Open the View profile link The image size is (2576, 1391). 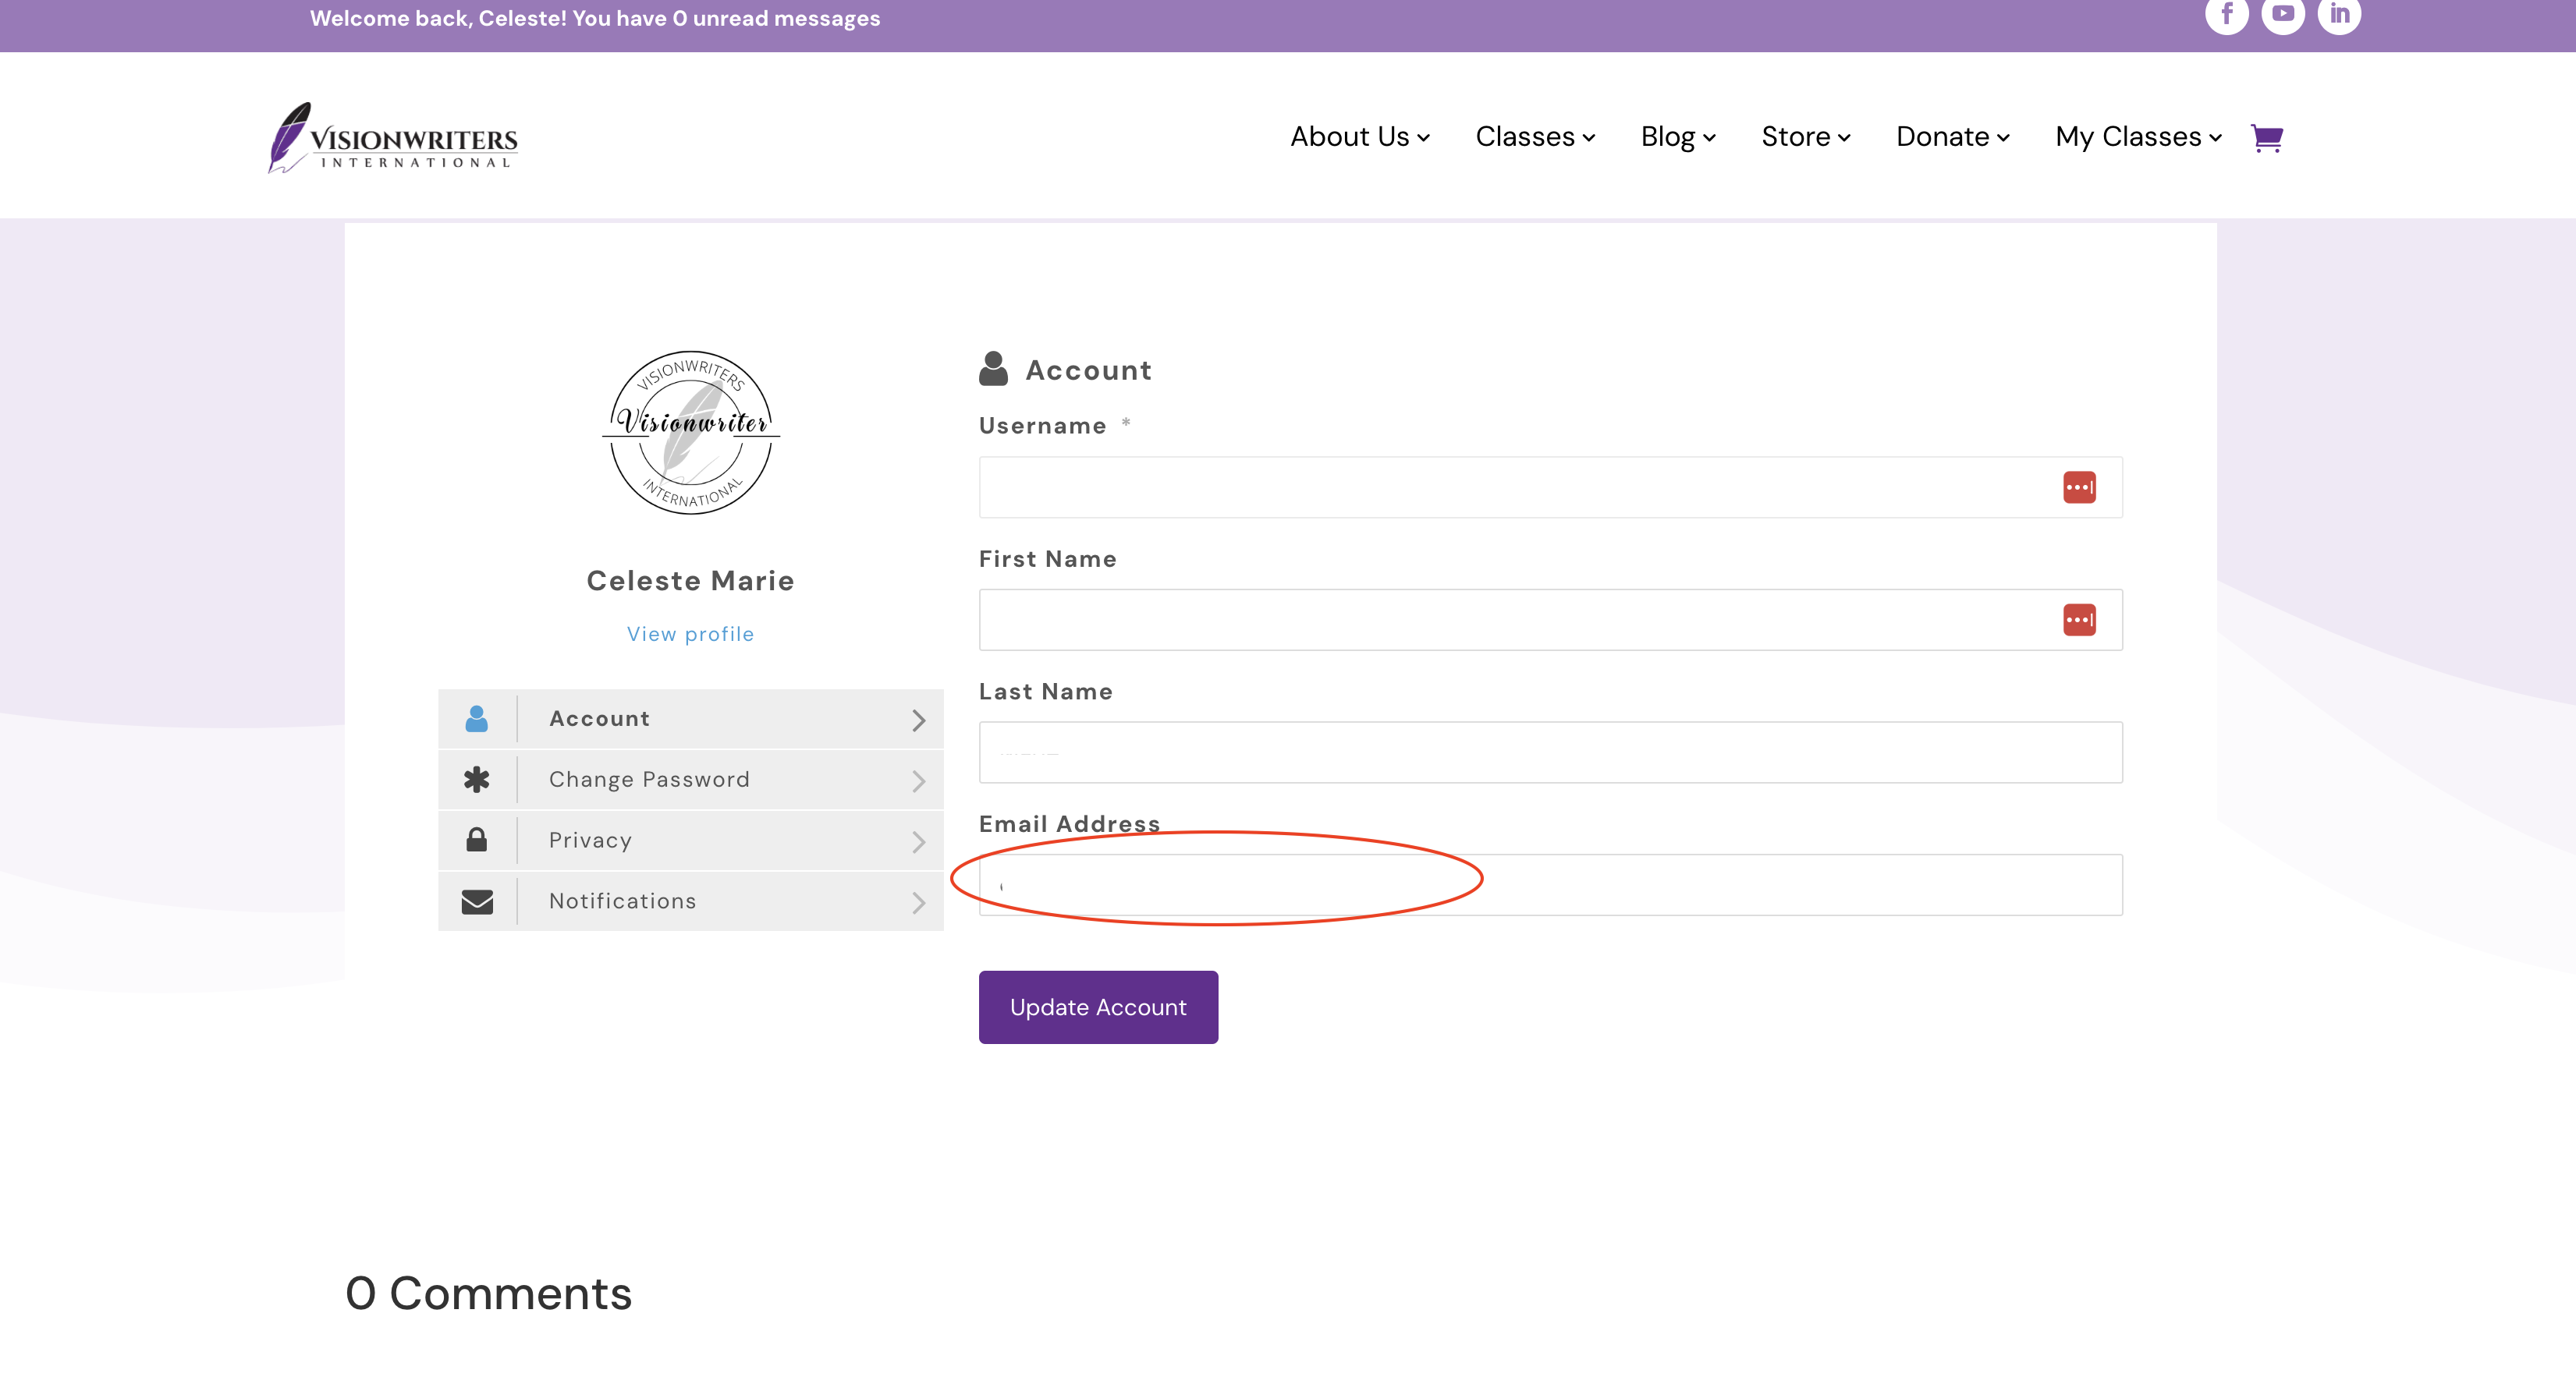(690, 635)
